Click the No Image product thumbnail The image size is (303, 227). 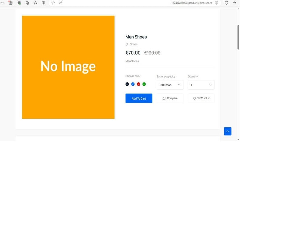[x=68, y=67]
